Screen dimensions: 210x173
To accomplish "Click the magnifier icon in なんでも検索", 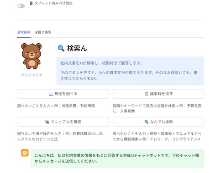I will 147,122.
